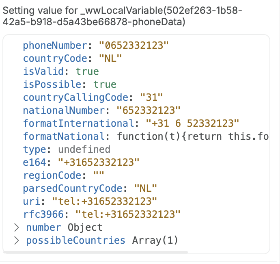Image resolution: width=280 pixels, height=264 pixels.
Task: Click the countryCode property key
Action: 55,58
